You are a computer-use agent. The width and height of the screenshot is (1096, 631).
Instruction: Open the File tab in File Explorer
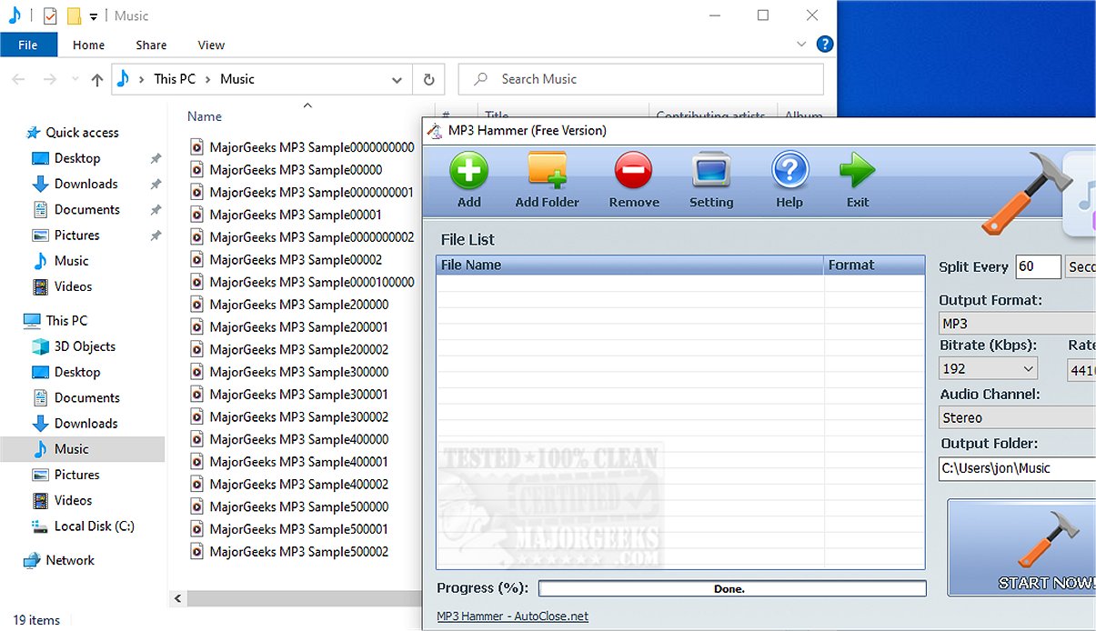[x=28, y=45]
